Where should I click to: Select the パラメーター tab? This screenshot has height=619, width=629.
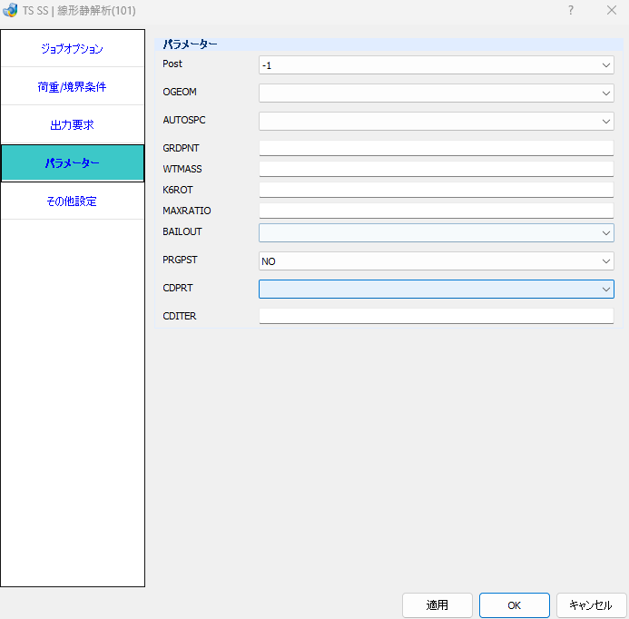73,163
